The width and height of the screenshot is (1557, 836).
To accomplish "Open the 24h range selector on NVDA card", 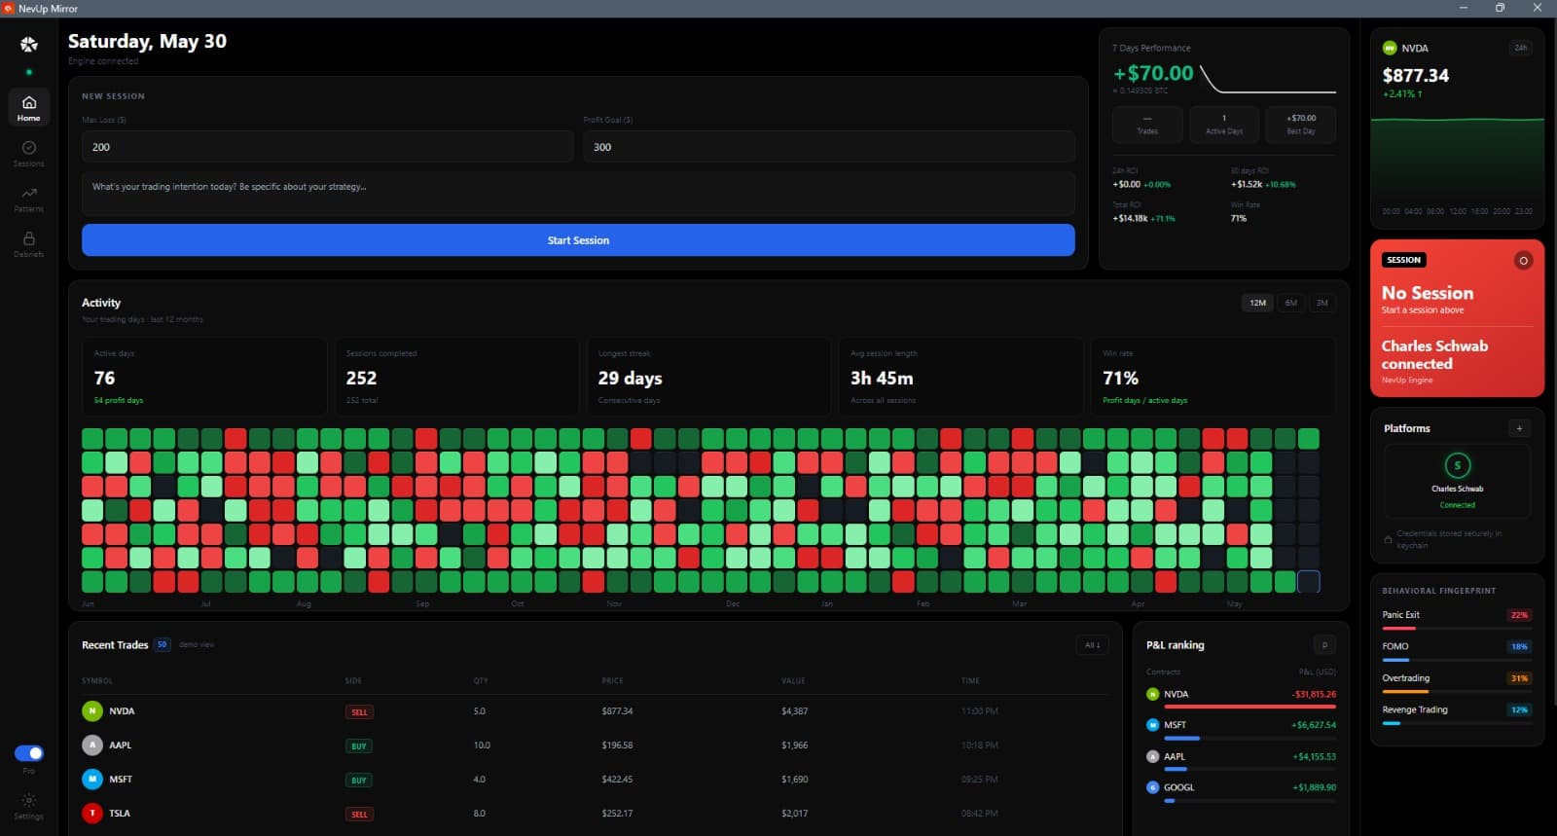I will tap(1520, 48).
